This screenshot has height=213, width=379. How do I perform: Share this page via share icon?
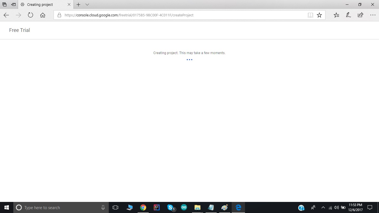point(360,15)
